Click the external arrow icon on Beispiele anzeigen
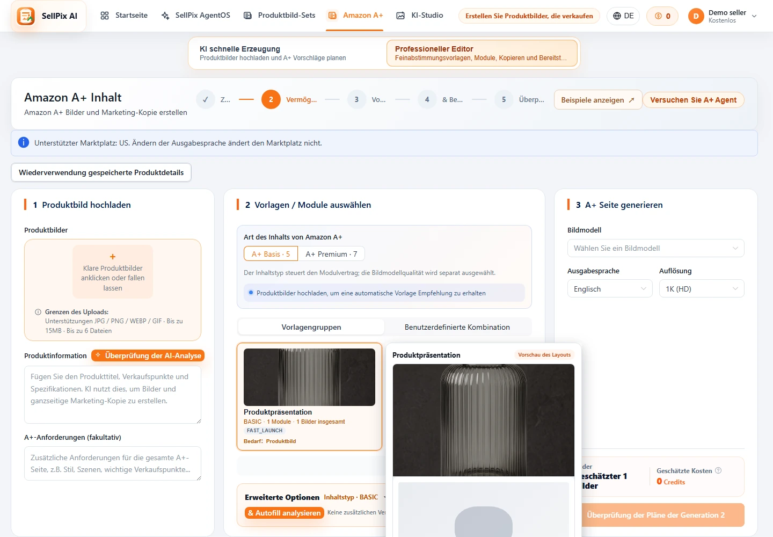The image size is (773, 537). tap(631, 100)
